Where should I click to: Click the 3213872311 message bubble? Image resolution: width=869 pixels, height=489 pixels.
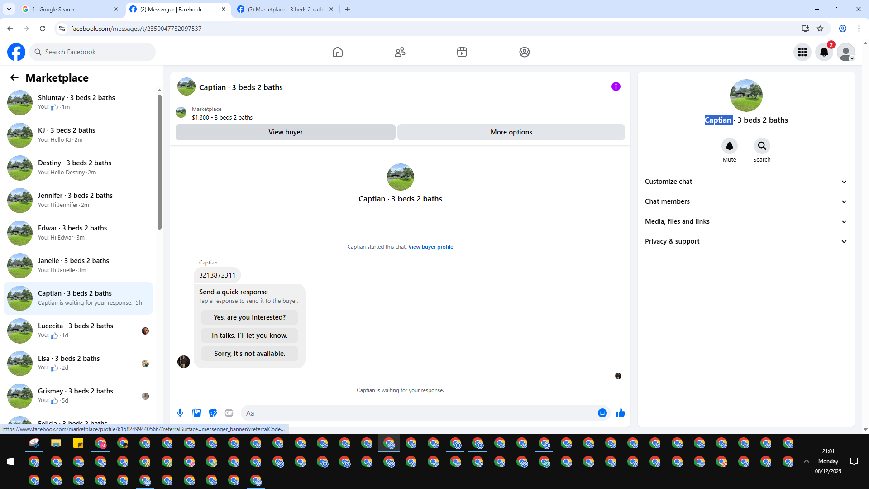[x=217, y=275]
